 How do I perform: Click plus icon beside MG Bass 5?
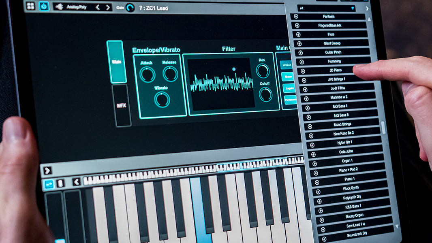tap(308, 117)
